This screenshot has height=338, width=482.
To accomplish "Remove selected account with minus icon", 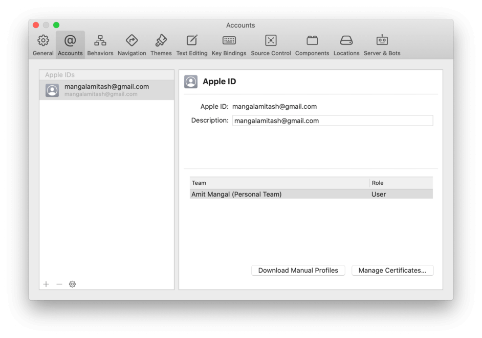I will tap(59, 284).
